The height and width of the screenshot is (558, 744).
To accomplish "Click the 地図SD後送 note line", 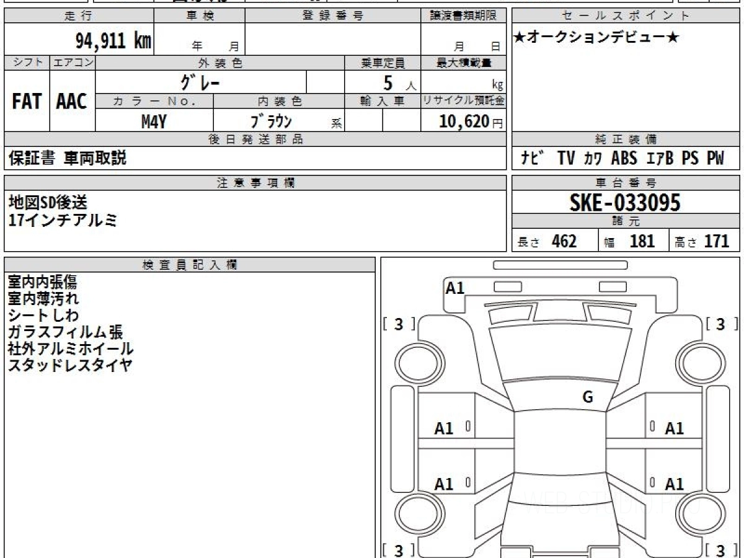I will 48,202.
